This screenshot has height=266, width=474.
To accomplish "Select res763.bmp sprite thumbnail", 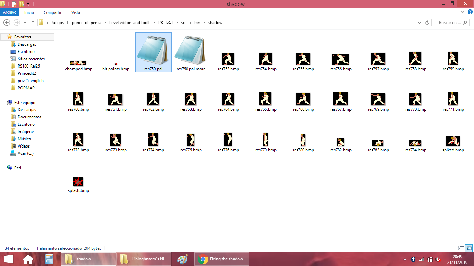I will [191, 99].
